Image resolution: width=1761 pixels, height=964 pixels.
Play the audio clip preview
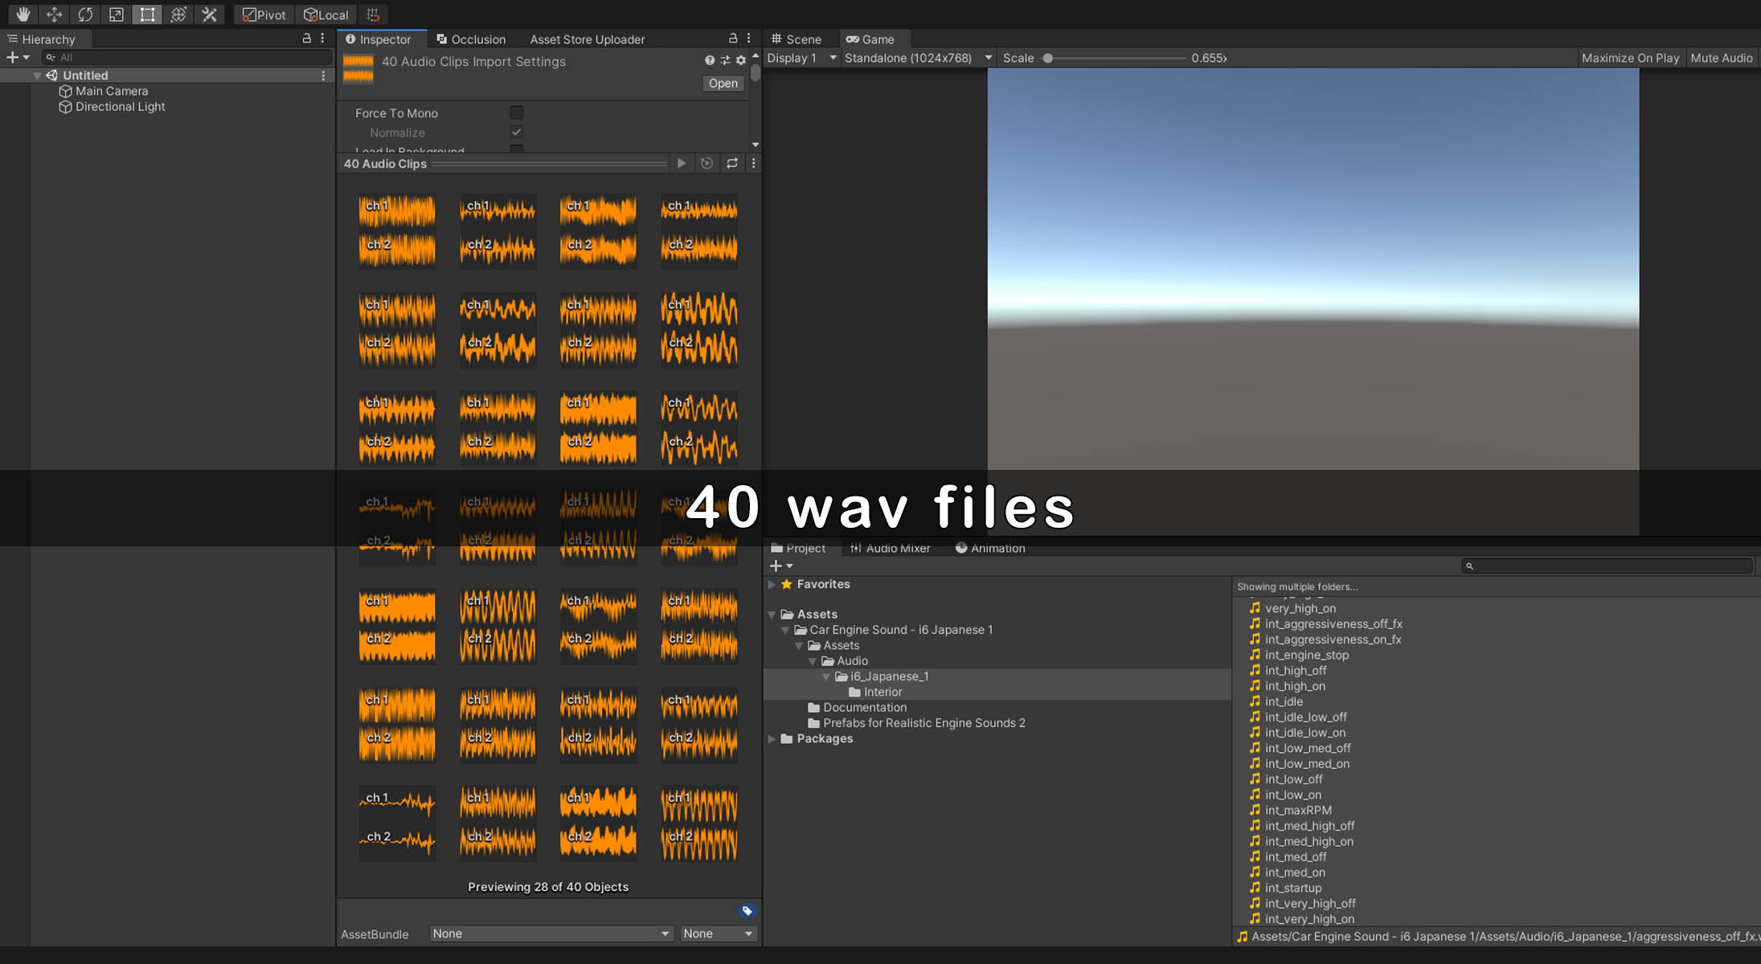click(682, 163)
